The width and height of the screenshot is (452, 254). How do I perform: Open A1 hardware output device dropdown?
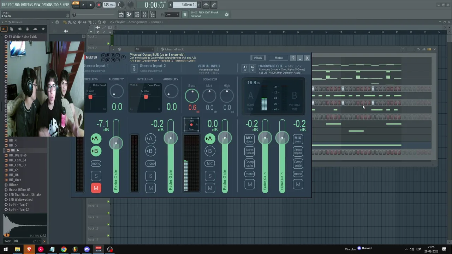245,68
